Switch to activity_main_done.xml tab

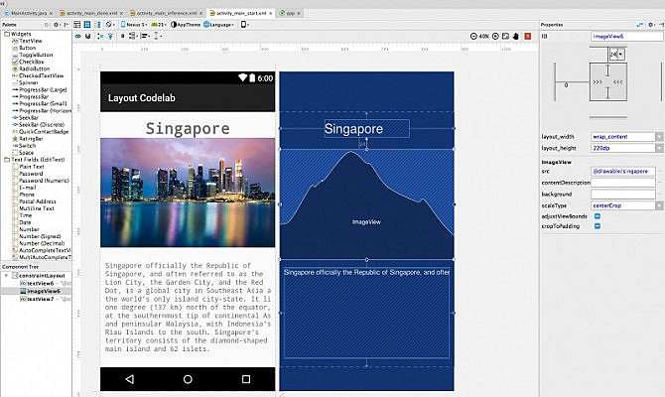tap(90, 13)
